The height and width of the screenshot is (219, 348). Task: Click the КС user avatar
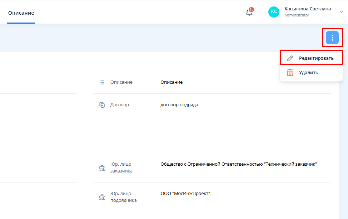(x=274, y=12)
